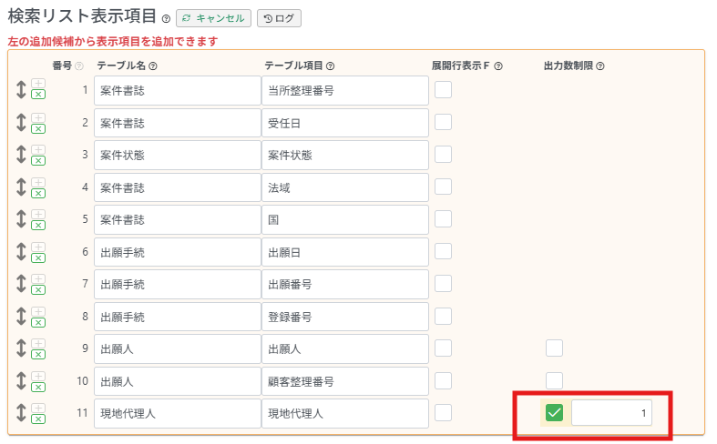The width and height of the screenshot is (717, 444).
Task: Click the テーブル項目 field 登録番号
Action: click(x=344, y=317)
